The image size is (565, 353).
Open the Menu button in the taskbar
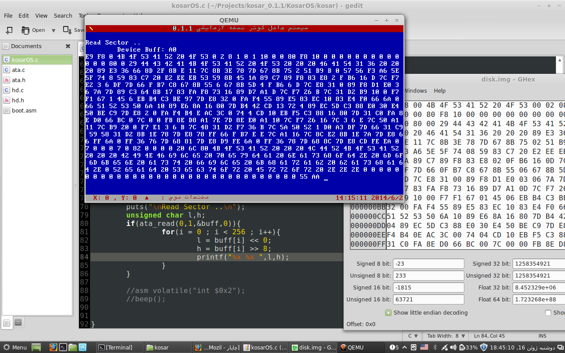coord(15,347)
